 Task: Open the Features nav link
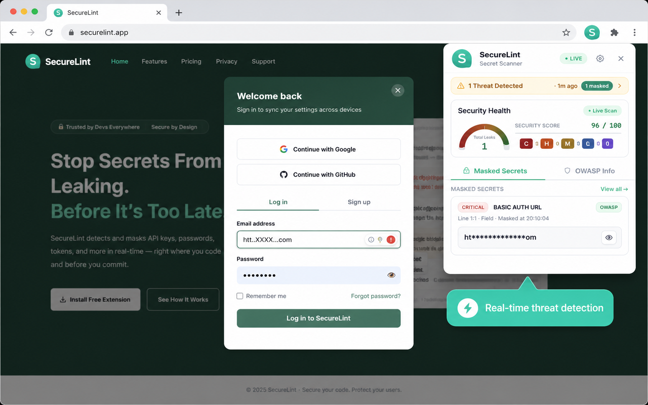coord(154,61)
